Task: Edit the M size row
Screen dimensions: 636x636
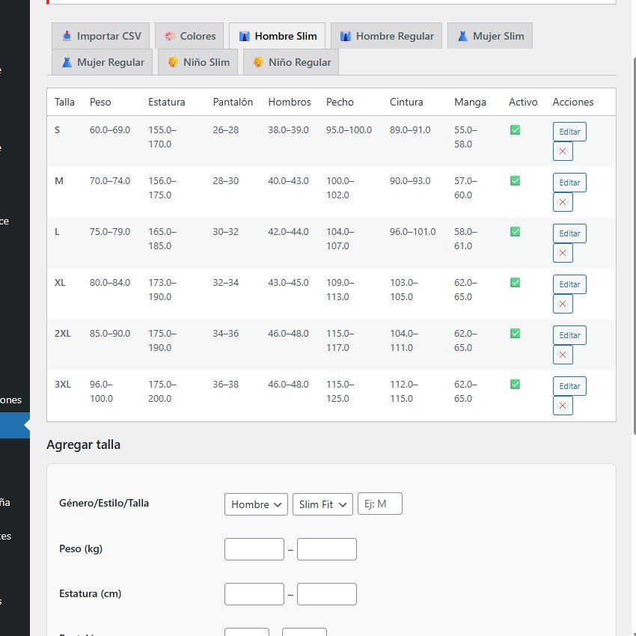Action: click(x=569, y=183)
